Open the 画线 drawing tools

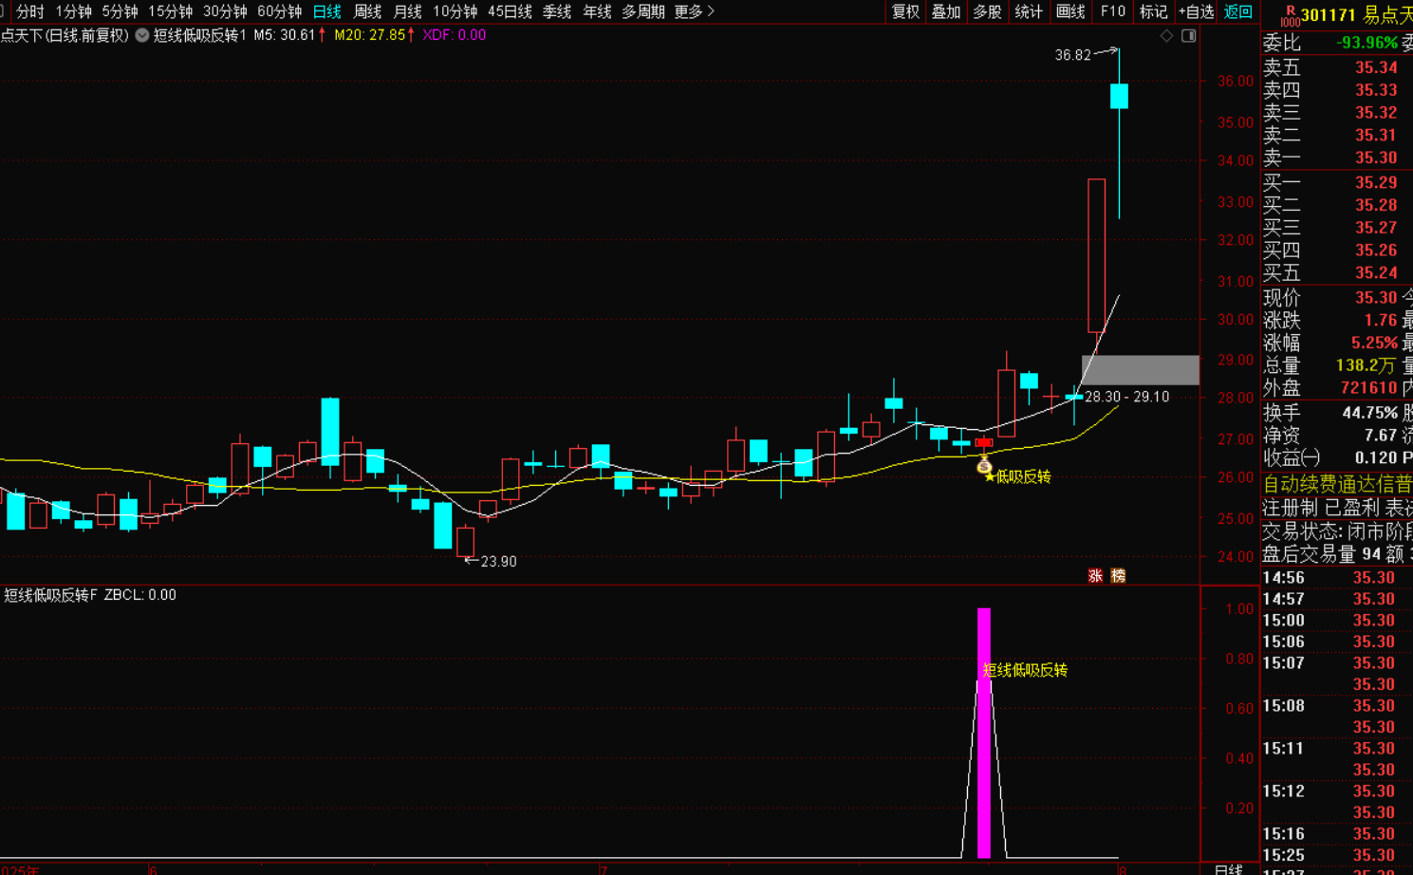(x=1070, y=11)
